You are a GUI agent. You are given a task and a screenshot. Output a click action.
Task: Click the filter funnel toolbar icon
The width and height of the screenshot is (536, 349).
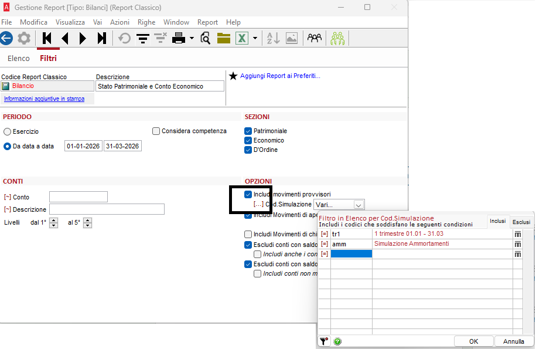point(143,38)
